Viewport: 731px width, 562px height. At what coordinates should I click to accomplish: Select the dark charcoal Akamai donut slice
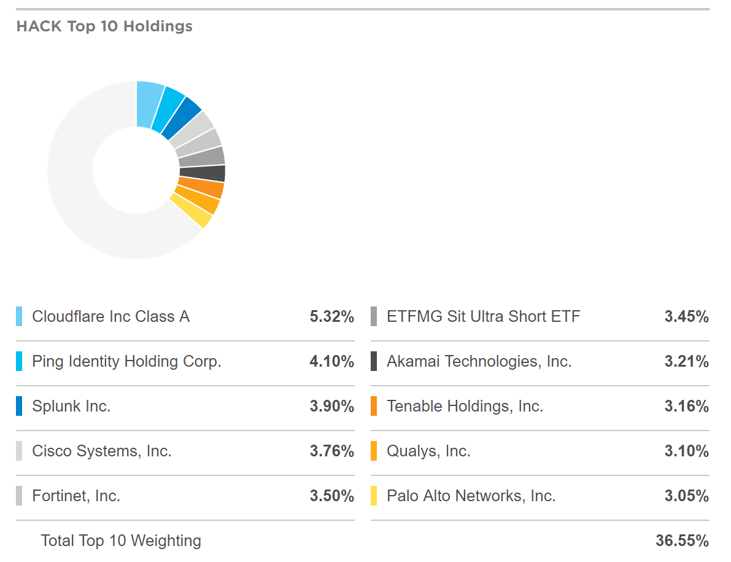[x=203, y=173]
